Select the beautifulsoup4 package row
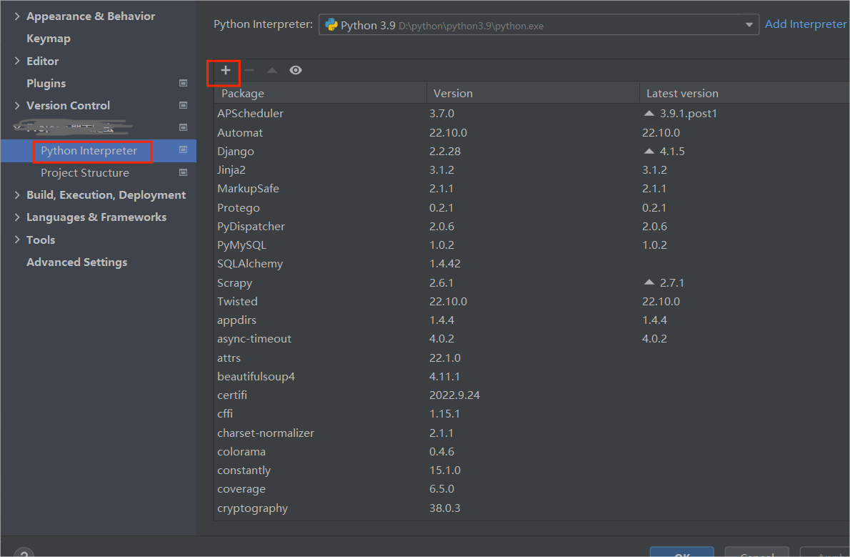This screenshot has height=557, width=850. coord(532,376)
